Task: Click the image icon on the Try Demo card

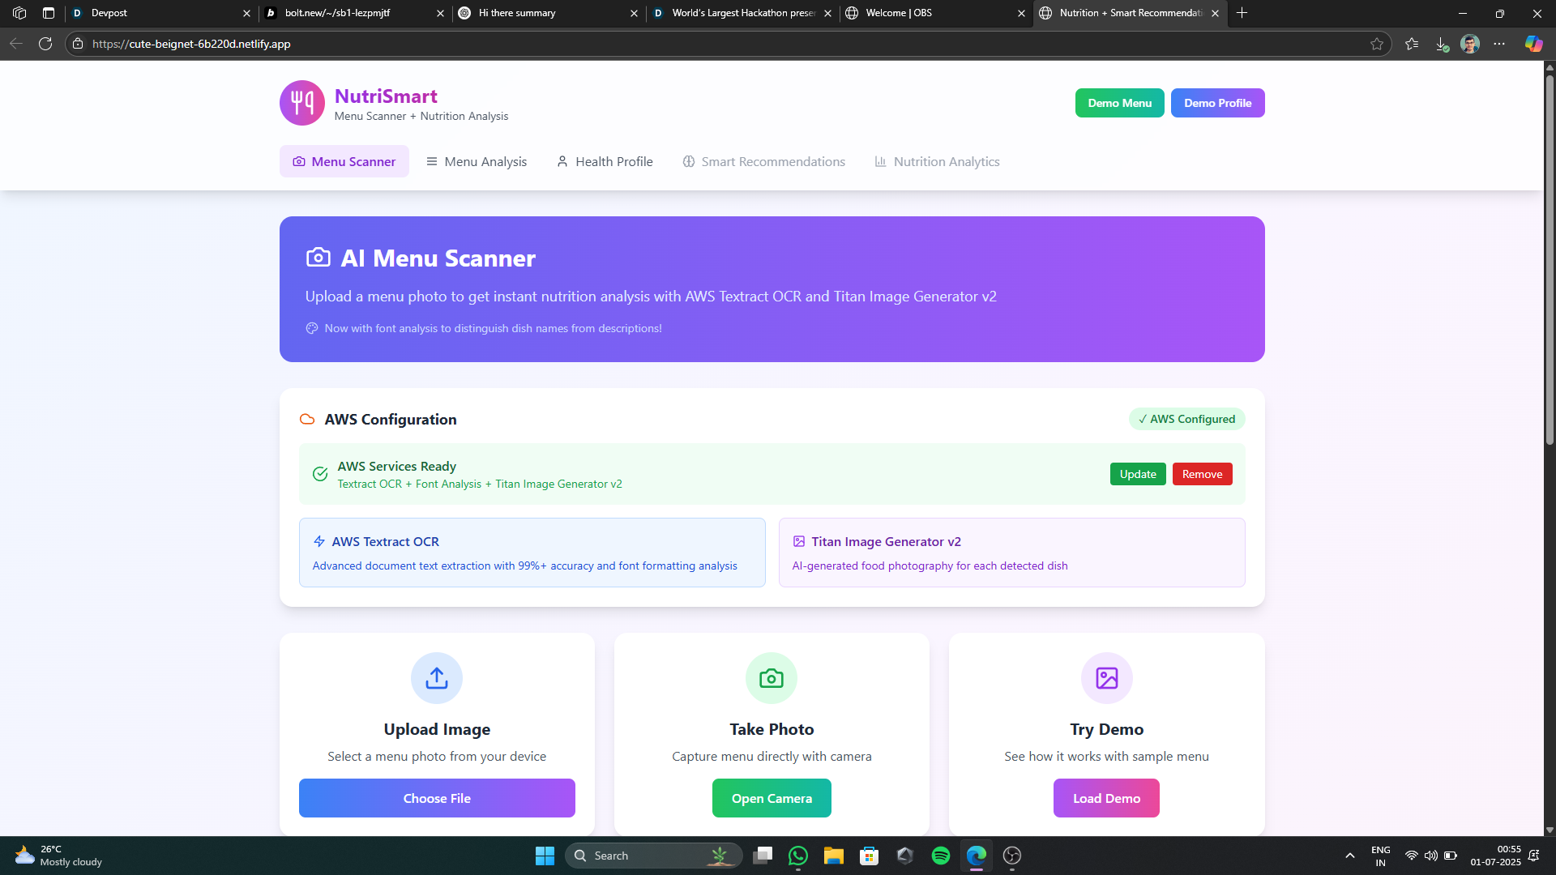Action: coord(1106,677)
